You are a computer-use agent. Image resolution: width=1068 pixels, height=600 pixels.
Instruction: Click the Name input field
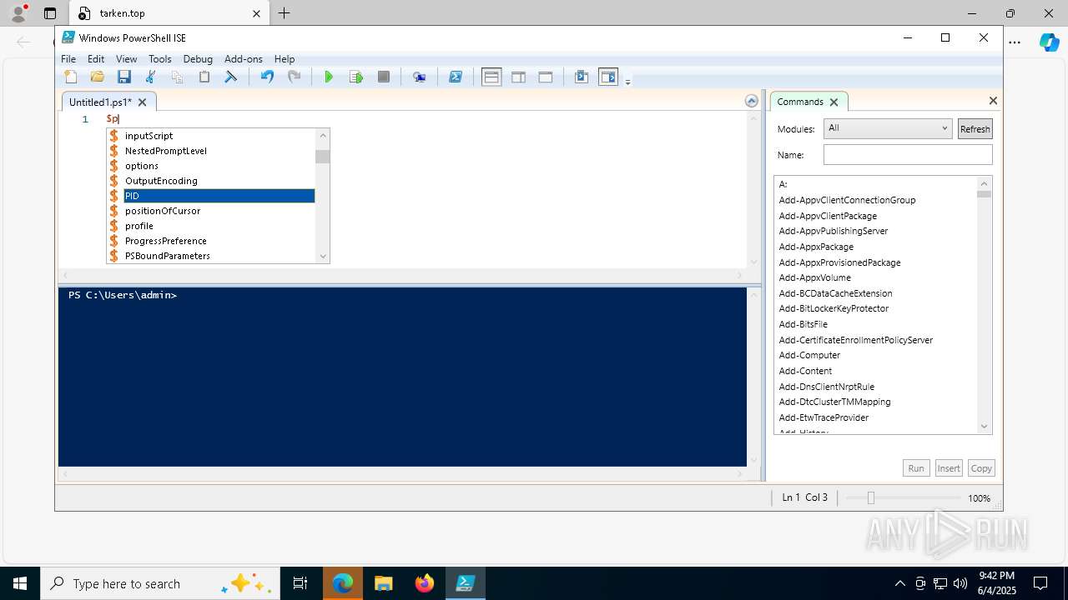pyautogui.click(x=908, y=155)
